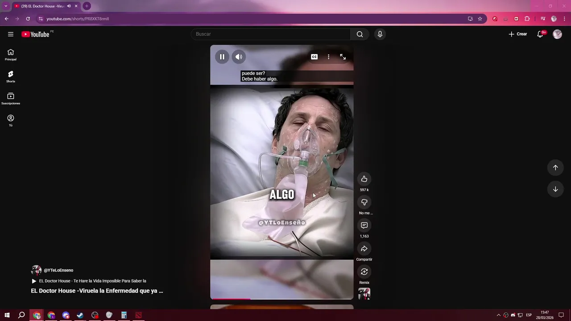Like the Short (597 k)
The width and height of the screenshot is (571, 321).
(364, 179)
